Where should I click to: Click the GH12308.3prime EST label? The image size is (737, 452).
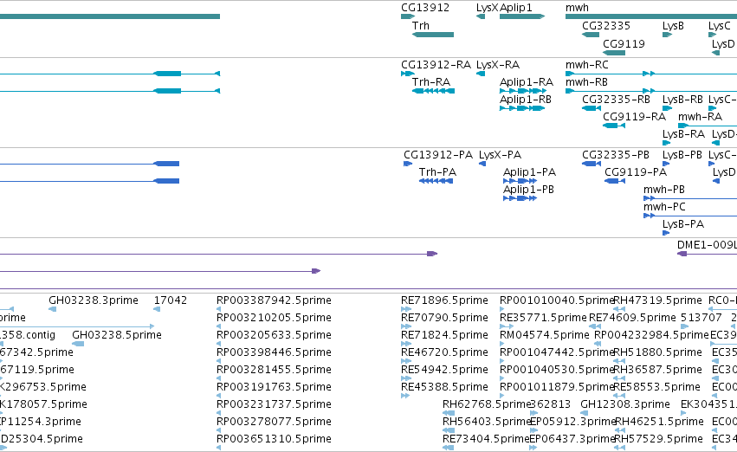point(625,404)
